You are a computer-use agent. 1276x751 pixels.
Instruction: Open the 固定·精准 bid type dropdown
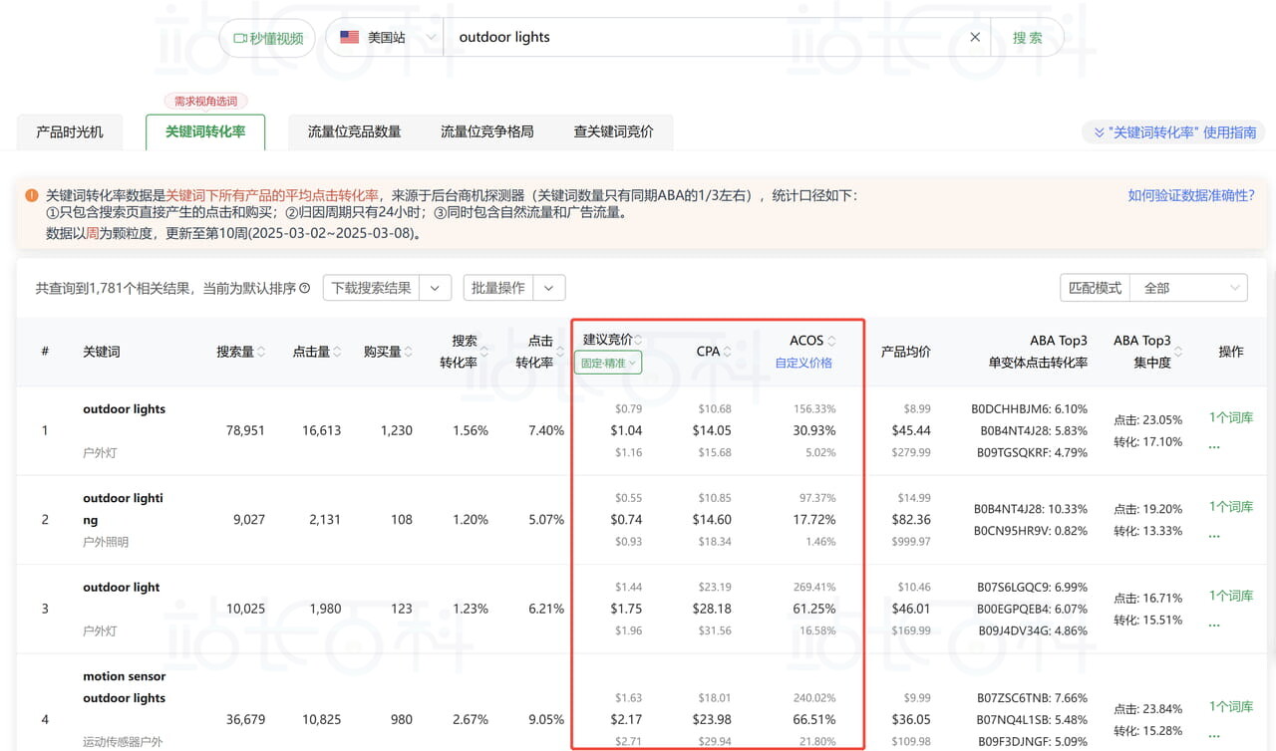608,363
